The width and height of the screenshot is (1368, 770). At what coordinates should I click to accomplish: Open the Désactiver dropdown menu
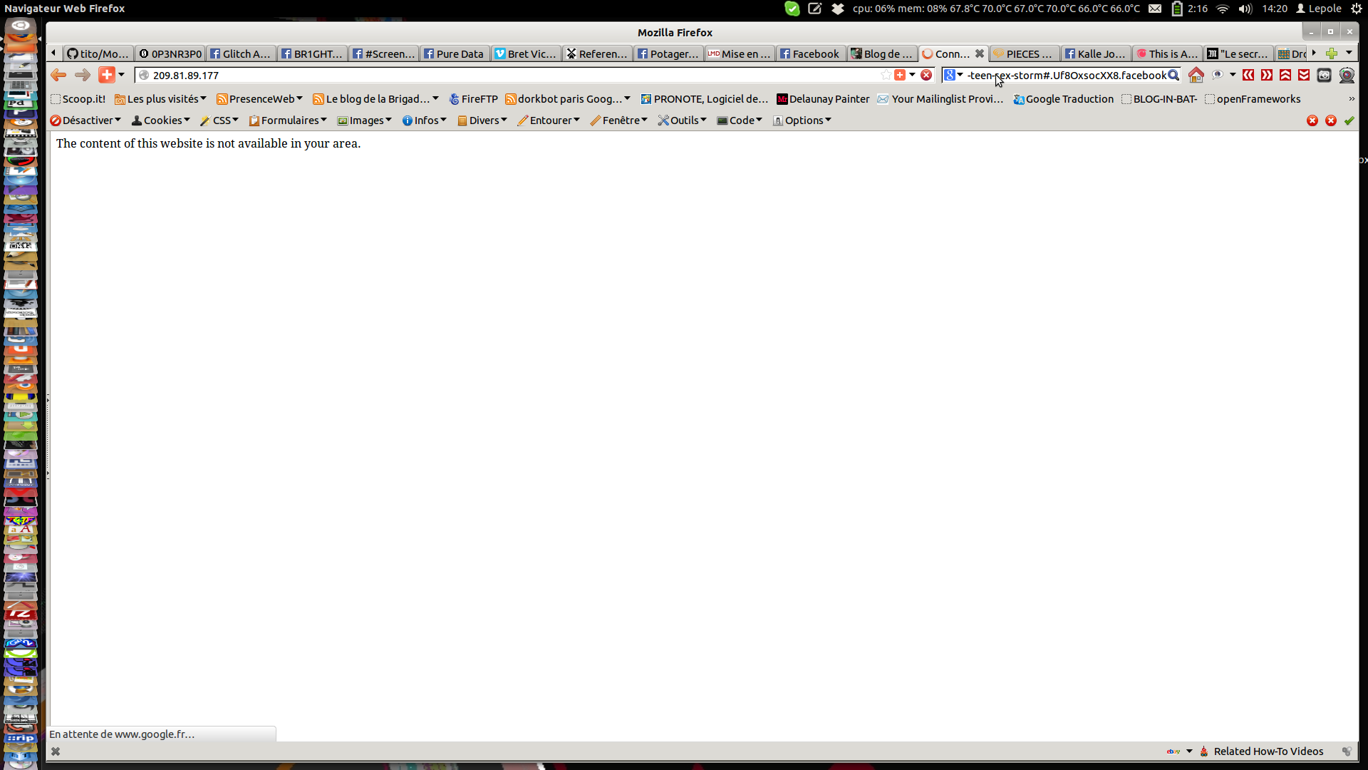point(85,120)
